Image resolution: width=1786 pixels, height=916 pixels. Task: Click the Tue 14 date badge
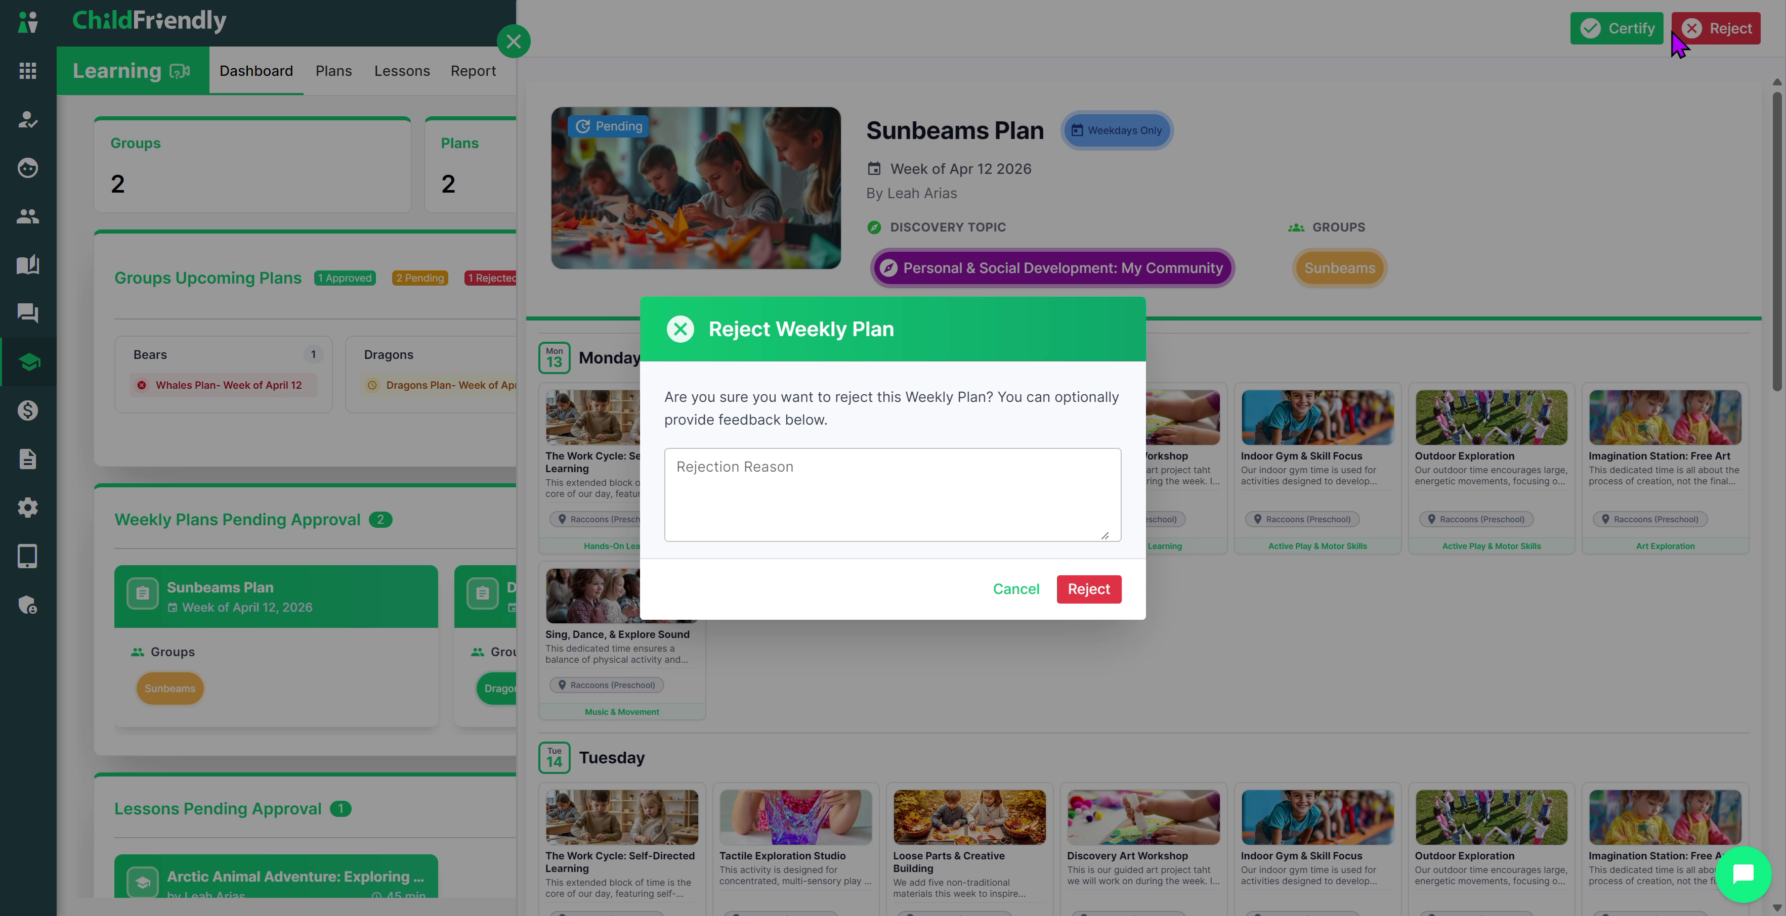tap(555, 757)
